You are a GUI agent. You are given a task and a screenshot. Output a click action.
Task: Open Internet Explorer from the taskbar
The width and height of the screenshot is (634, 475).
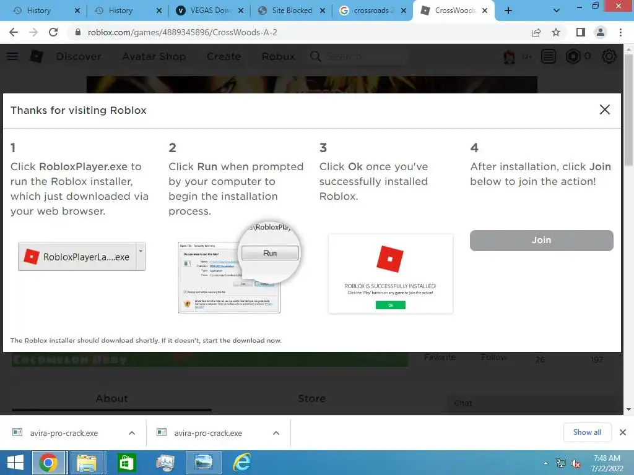[242, 463]
